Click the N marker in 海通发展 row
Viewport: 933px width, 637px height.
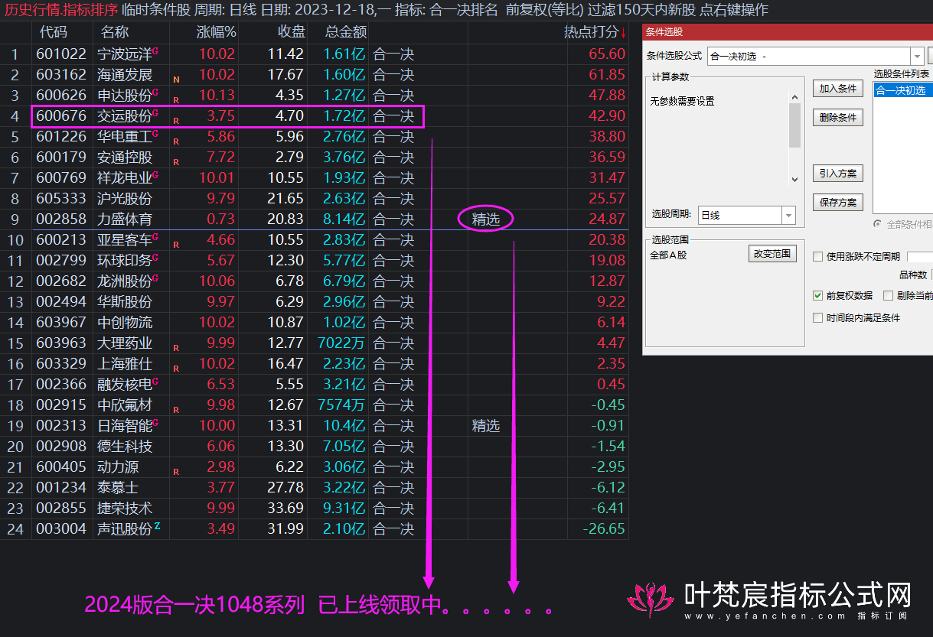[176, 79]
